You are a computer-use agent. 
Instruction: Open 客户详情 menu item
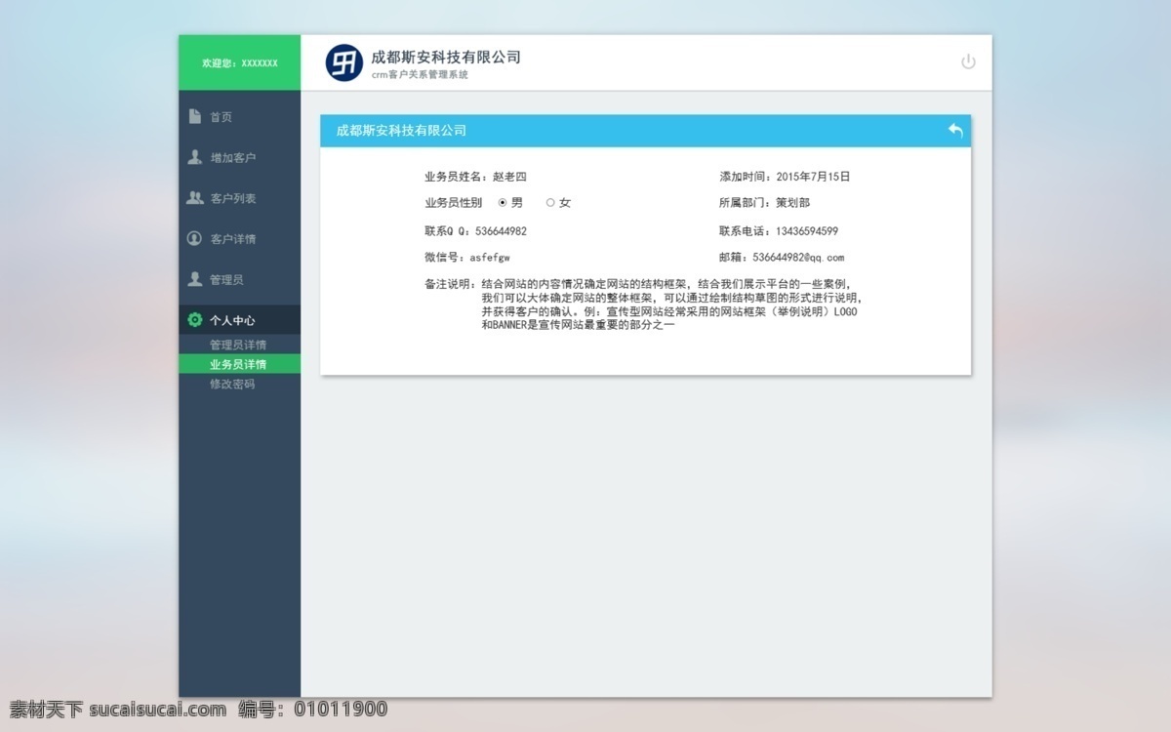click(x=239, y=239)
